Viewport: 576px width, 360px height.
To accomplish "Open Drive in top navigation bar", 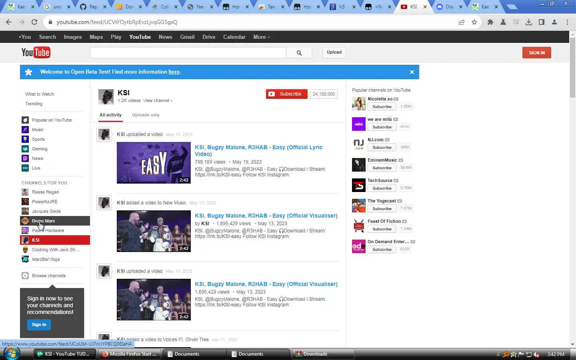I will (209, 37).
